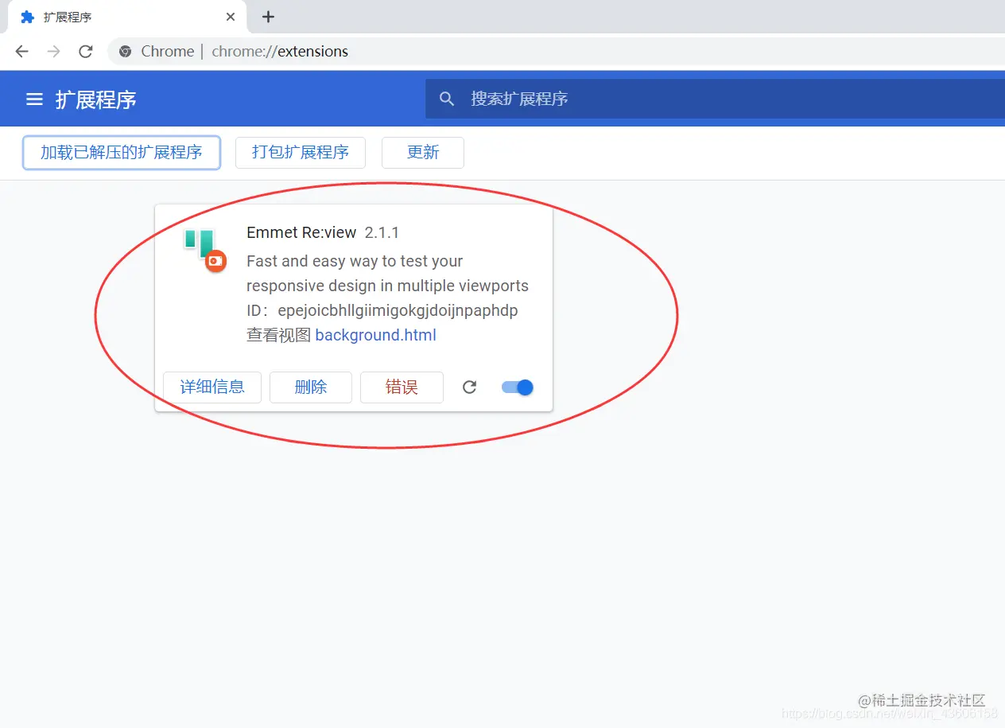This screenshot has height=728, width=1005.
Task: Click the search magnifier in extensions header
Action: [447, 99]
